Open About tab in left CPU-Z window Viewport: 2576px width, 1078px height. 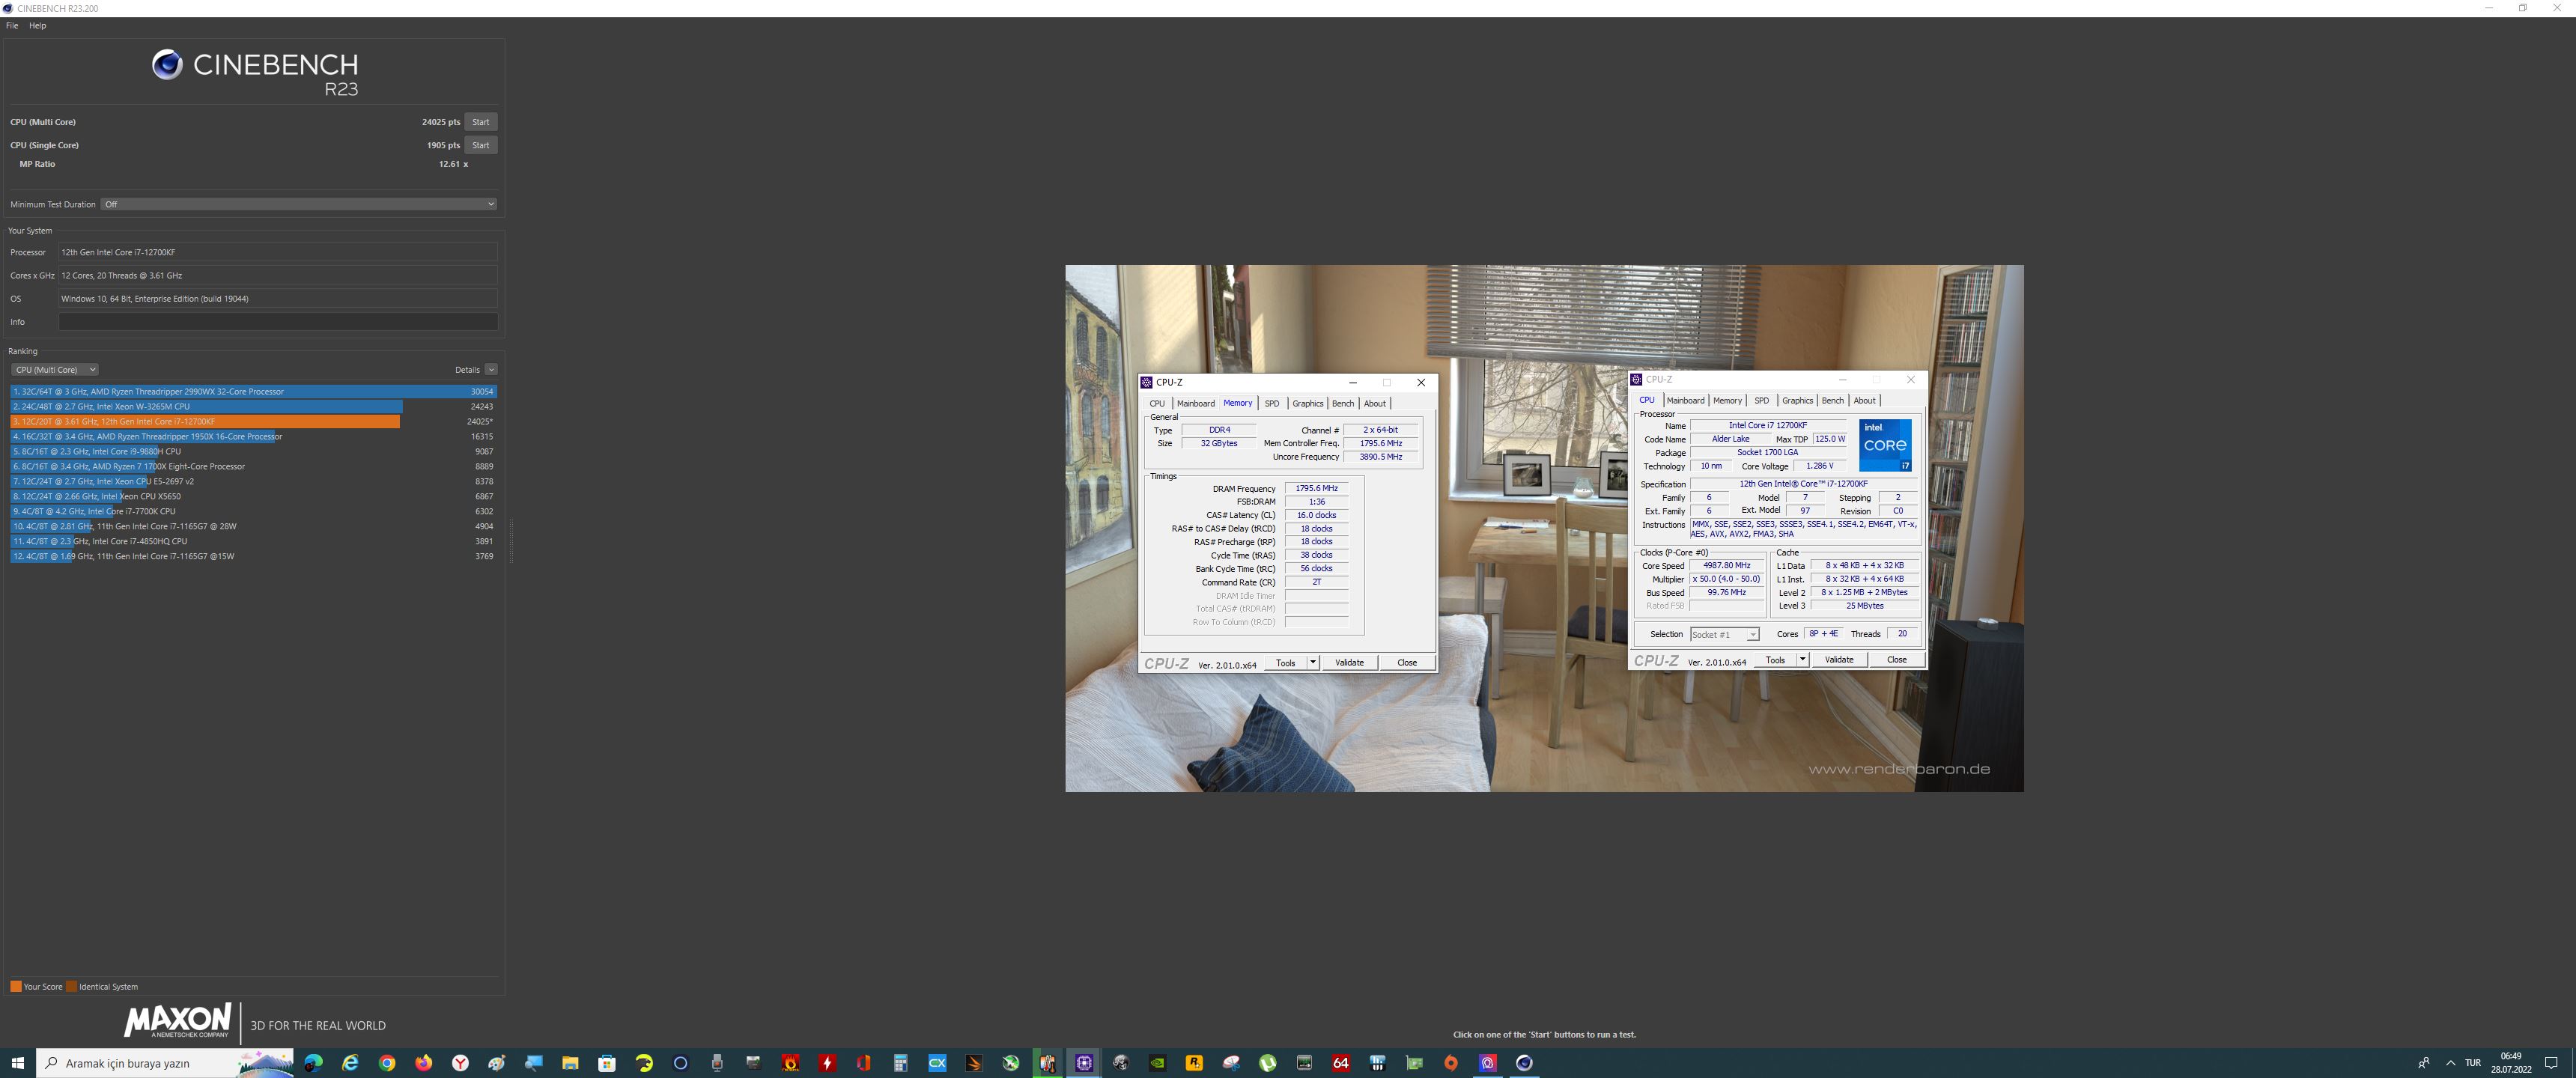1375,404
